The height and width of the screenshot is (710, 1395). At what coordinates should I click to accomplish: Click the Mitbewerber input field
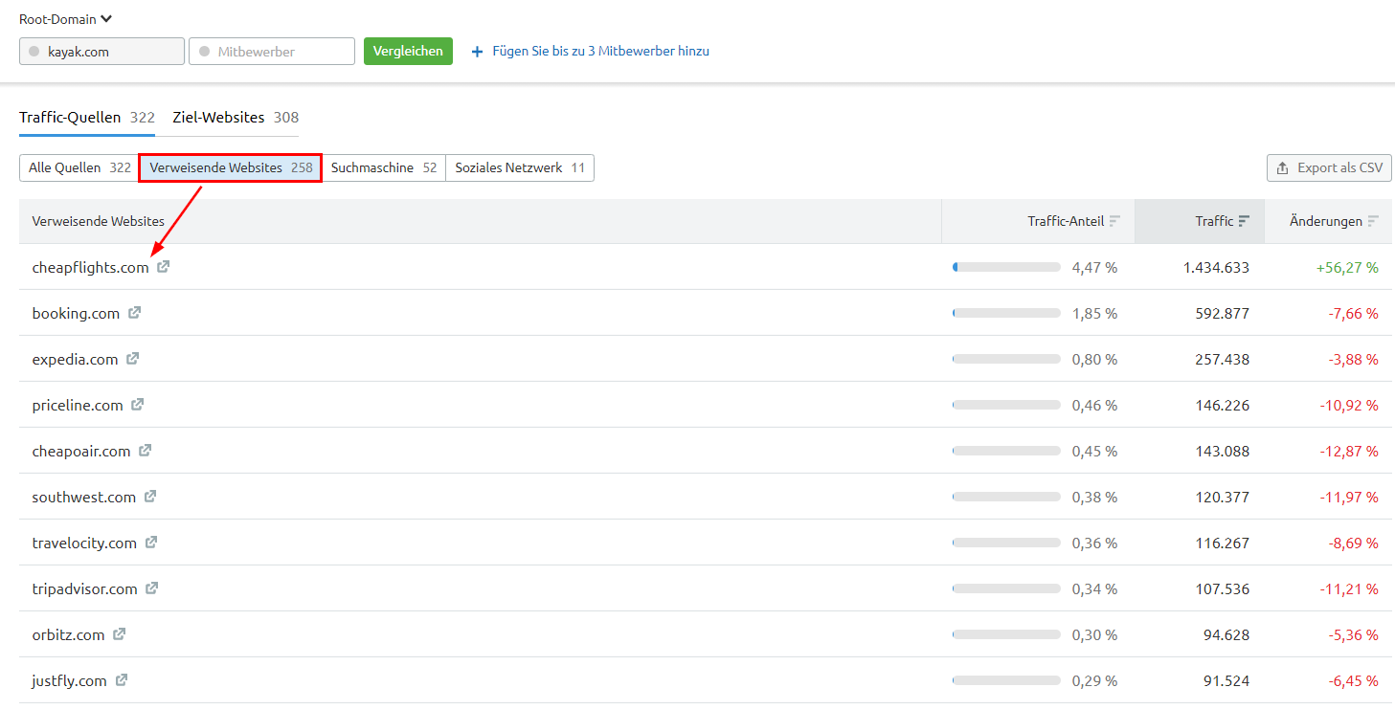pyautogui.click(x=272, y=52)
